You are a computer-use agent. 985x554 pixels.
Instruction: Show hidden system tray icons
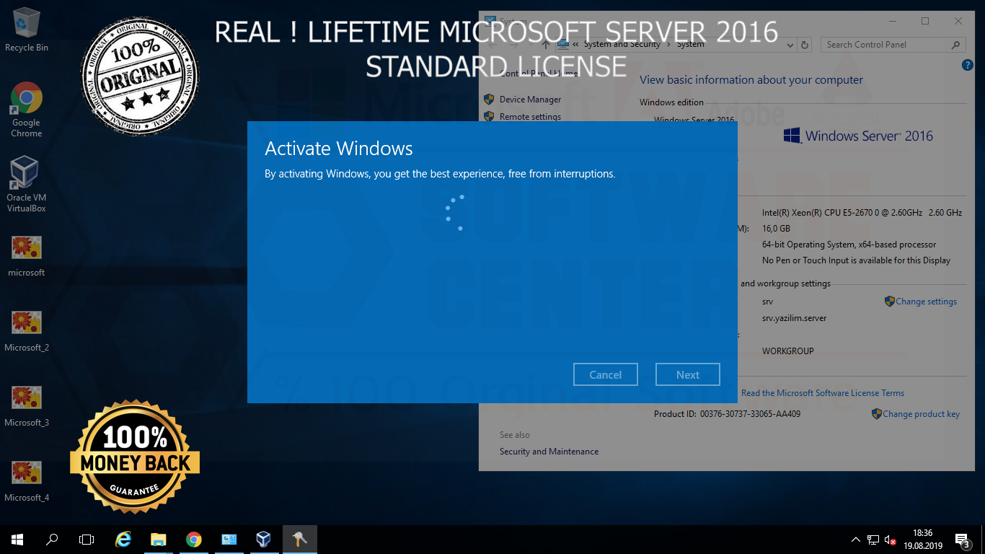tap(856, 539)
